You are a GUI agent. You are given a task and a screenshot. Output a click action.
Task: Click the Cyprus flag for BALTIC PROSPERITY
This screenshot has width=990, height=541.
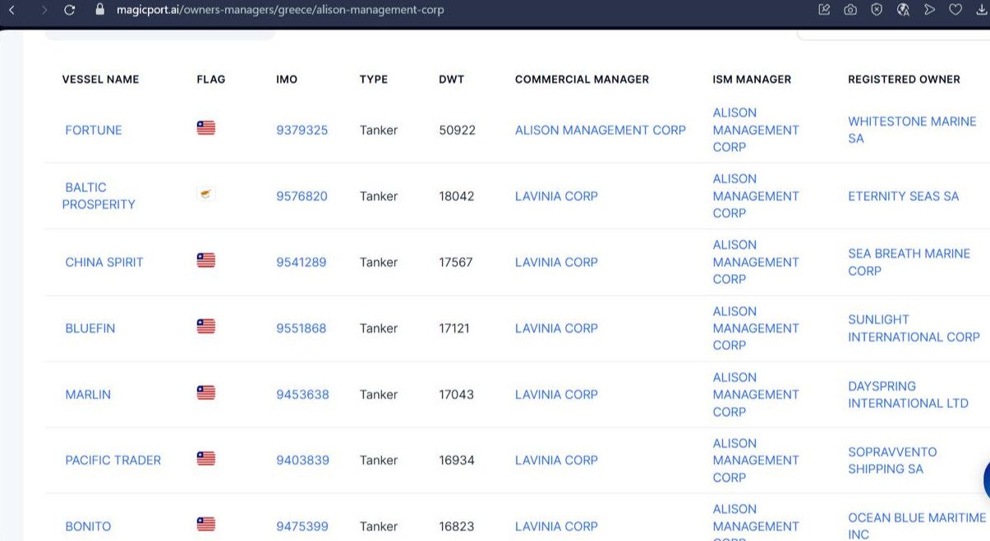[x=206, y=195]
